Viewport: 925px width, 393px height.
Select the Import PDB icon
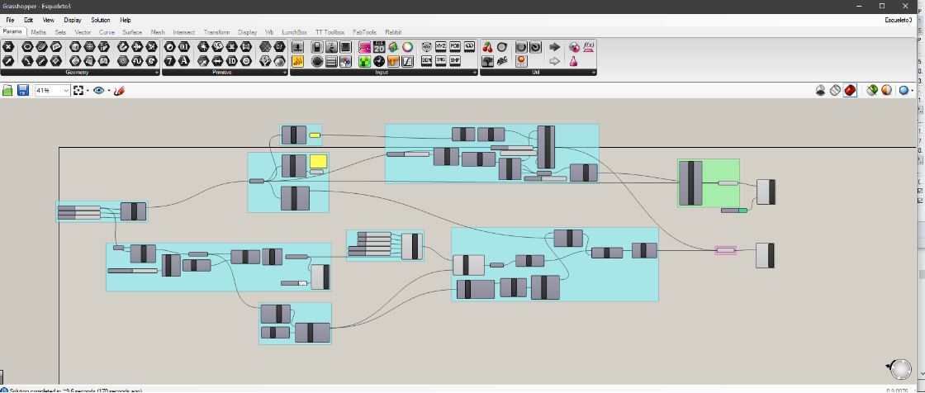pyautogui.click(x=455, y=46)
